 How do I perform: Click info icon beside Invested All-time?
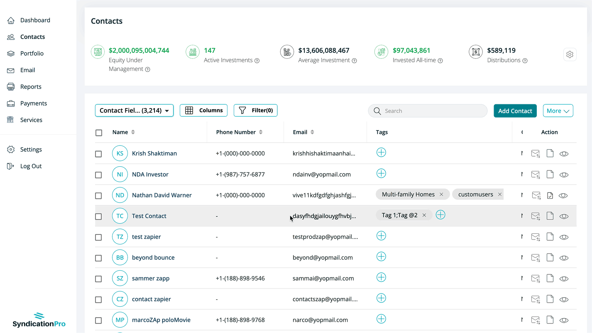[440, 61]
